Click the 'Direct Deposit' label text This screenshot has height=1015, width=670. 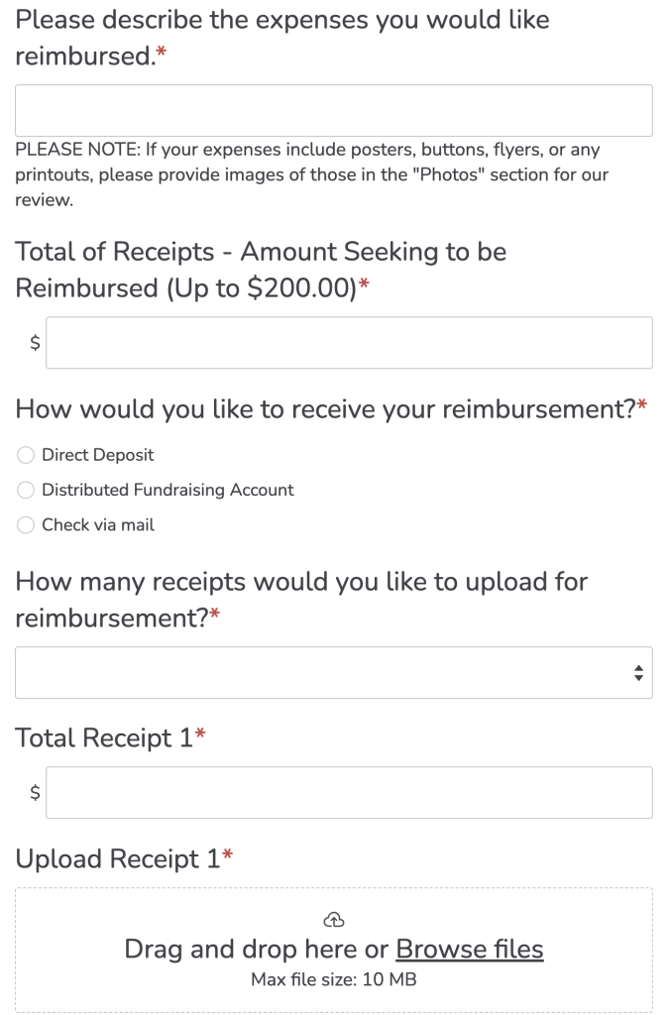[x=98, y=456]
